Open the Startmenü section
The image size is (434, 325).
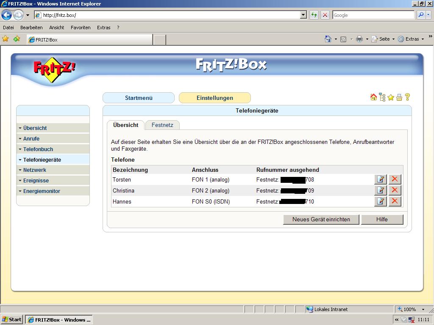(x=139, y=98)
